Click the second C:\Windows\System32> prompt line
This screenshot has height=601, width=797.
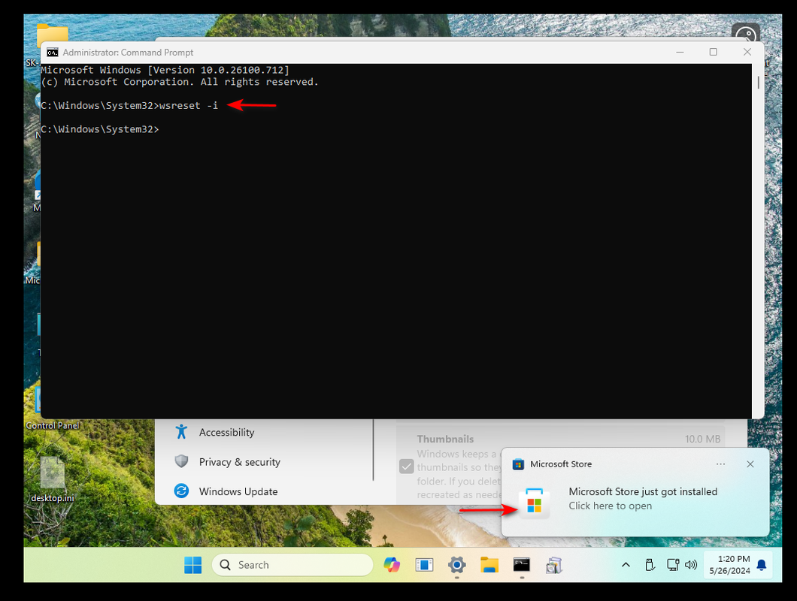pos(99,129)
